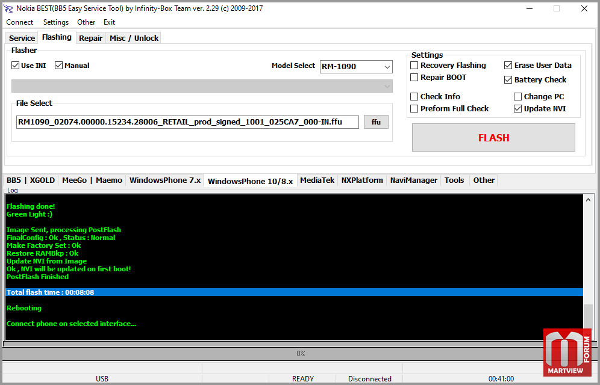
Task: Select the WindowsPhone 10/8.x tab
Action: point(251,181)
